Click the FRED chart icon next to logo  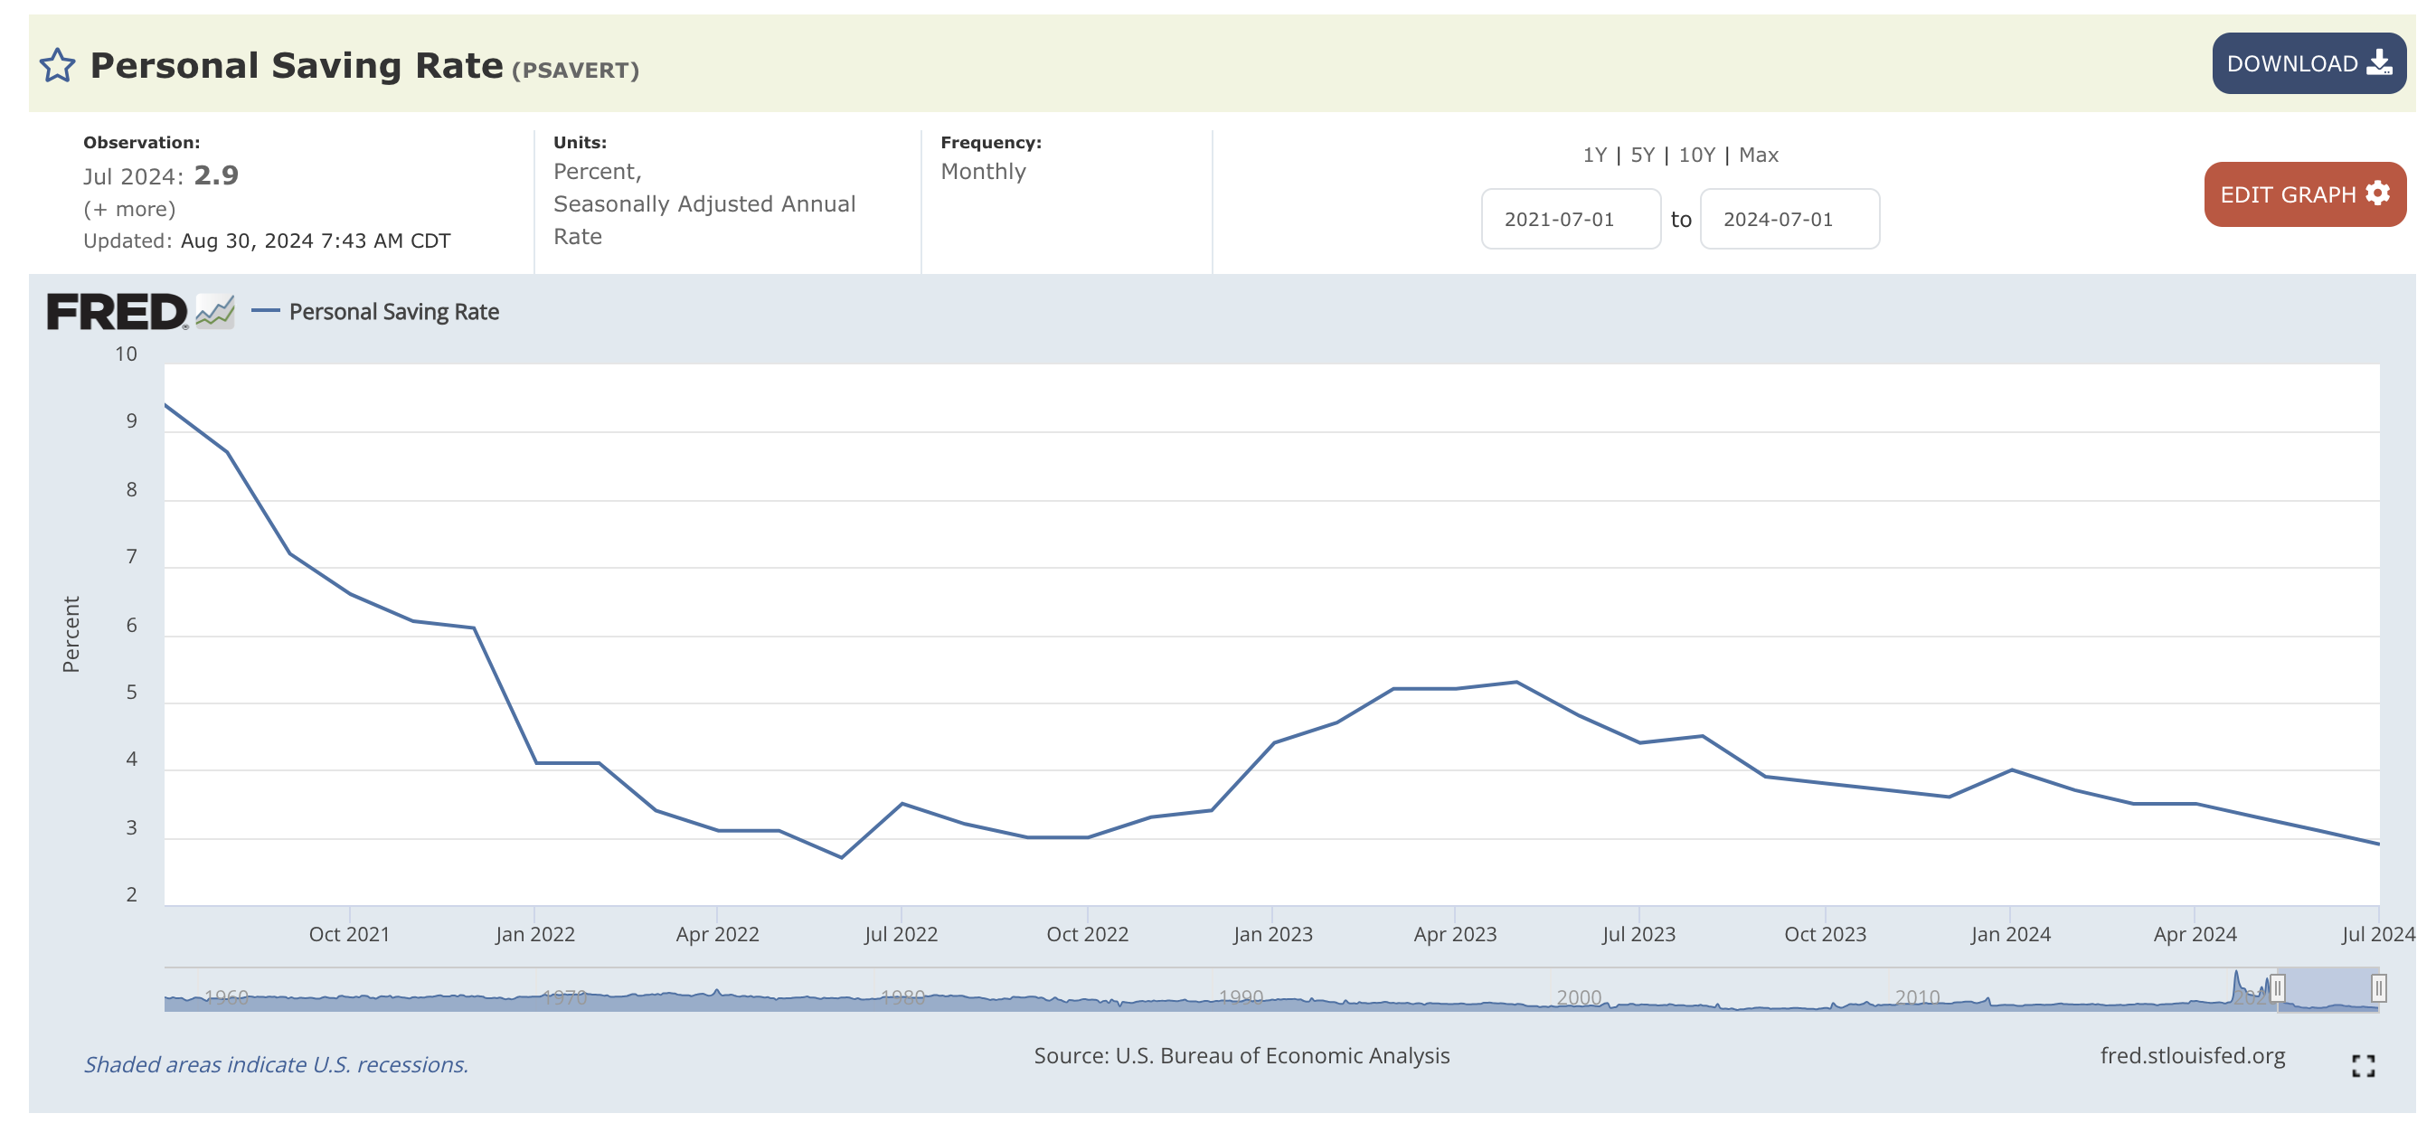click(215, 311)
